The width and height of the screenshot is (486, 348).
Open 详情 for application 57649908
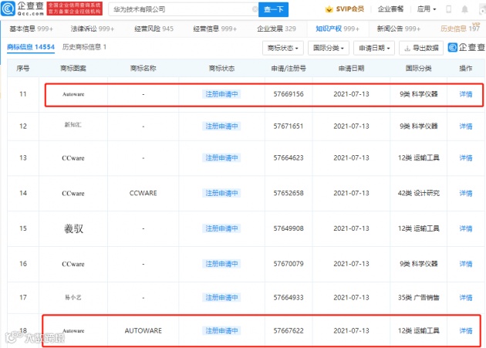(x=465, y=228)
